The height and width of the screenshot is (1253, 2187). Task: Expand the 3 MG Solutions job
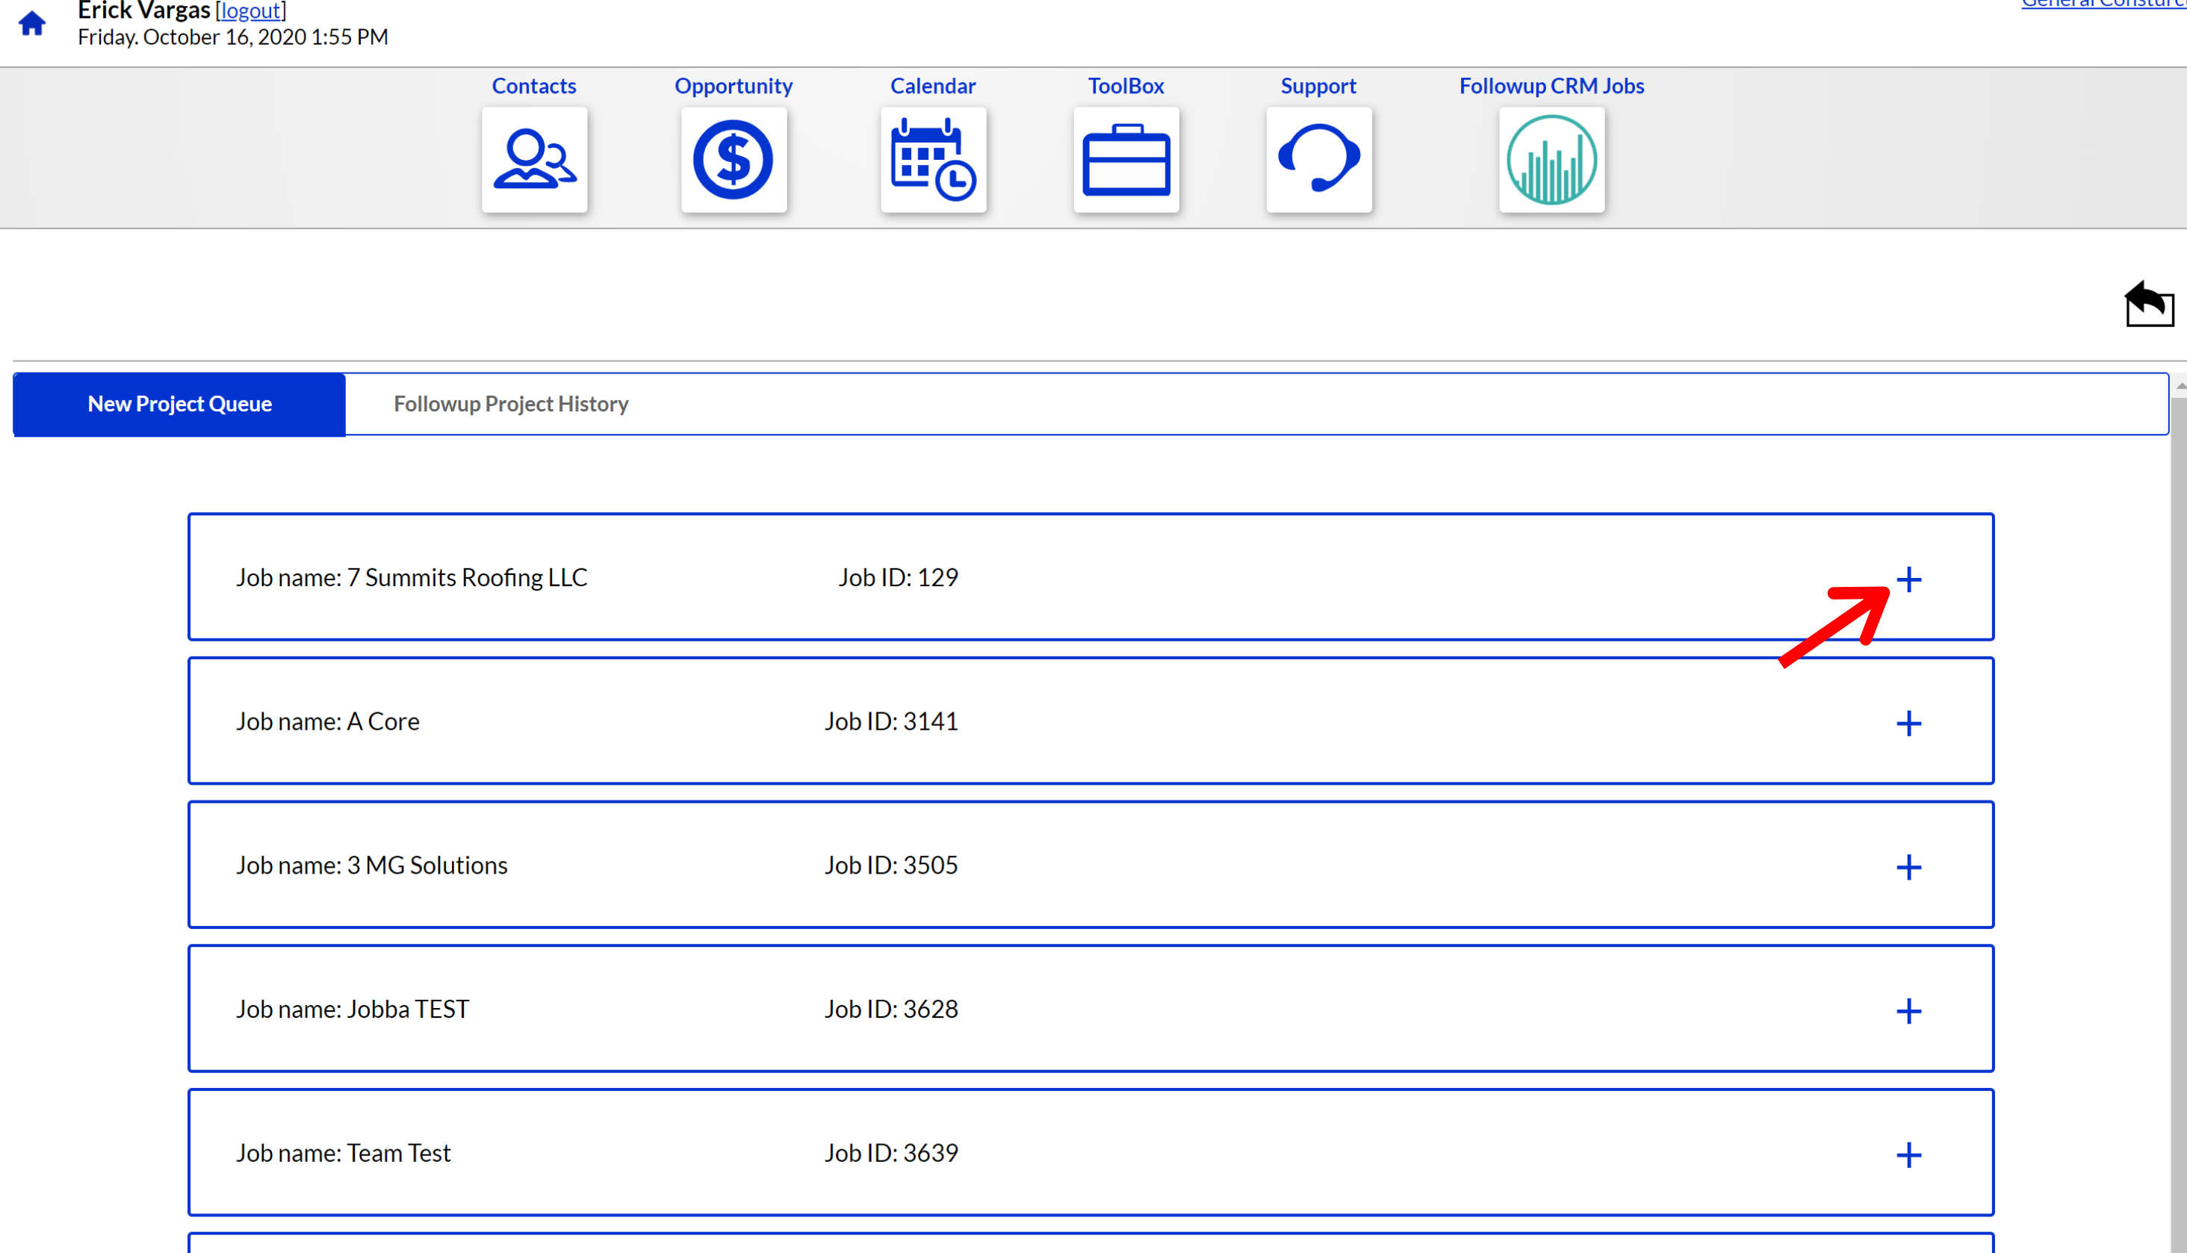coord(1908,867)
